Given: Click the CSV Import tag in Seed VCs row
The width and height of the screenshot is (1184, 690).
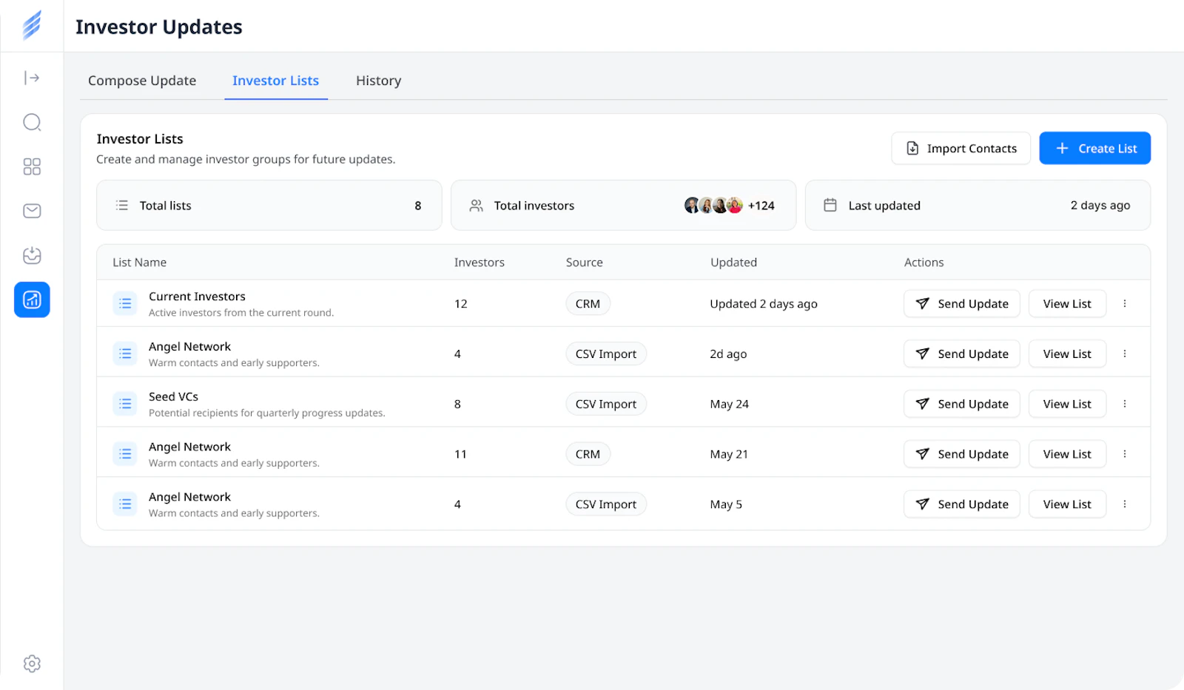Looking at the screenshot, I should pos(606,404).
